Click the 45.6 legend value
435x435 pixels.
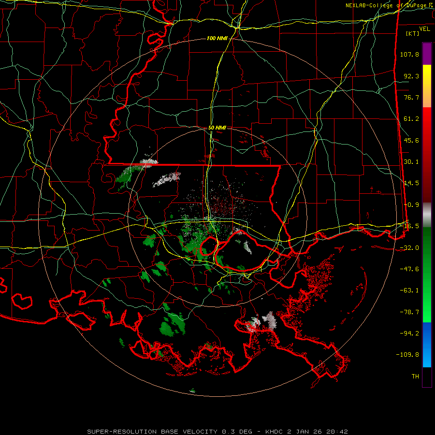(411, 140)
